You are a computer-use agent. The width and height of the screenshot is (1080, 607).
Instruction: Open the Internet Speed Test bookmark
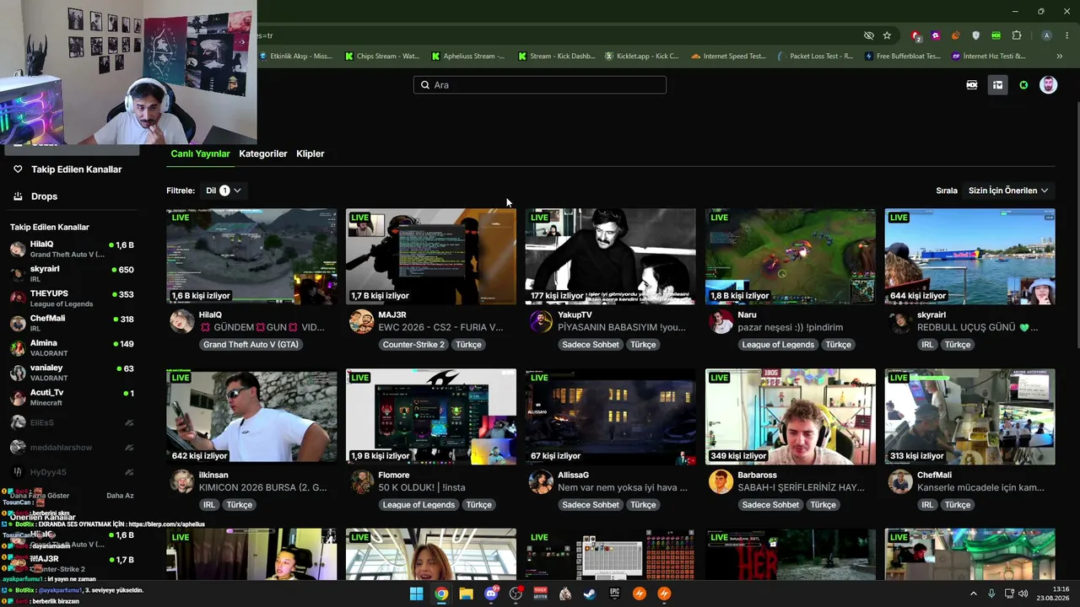[728, 56]
